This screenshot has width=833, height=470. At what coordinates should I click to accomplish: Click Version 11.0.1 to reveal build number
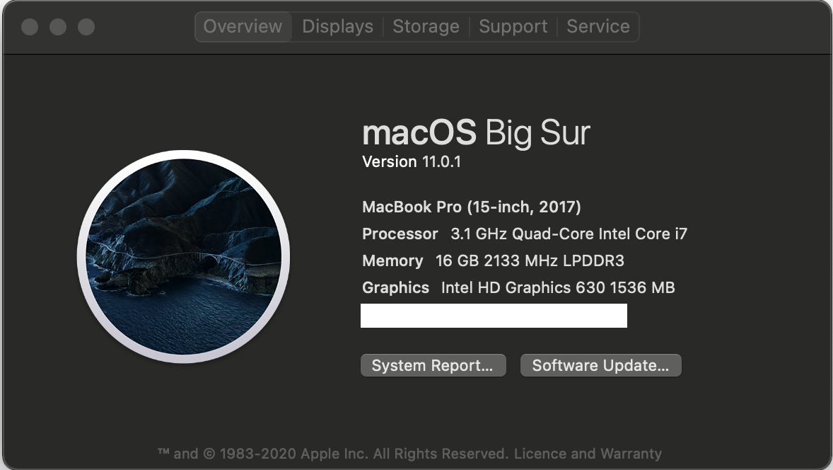[x=411, y=162]
